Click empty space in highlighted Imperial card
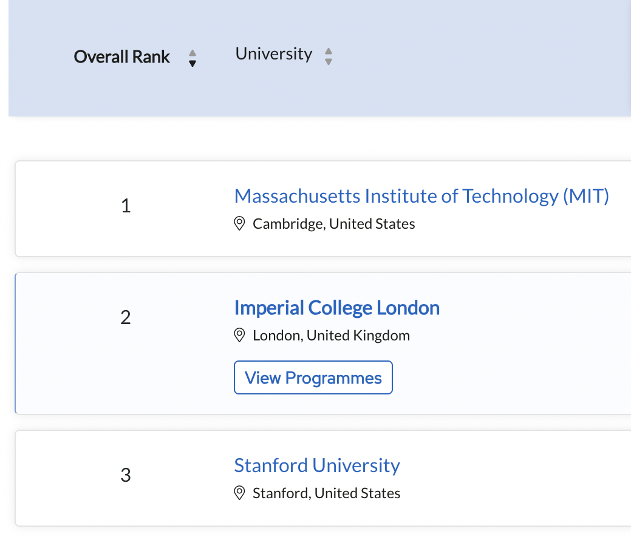The image size is (631, 551). pos(516,364)
